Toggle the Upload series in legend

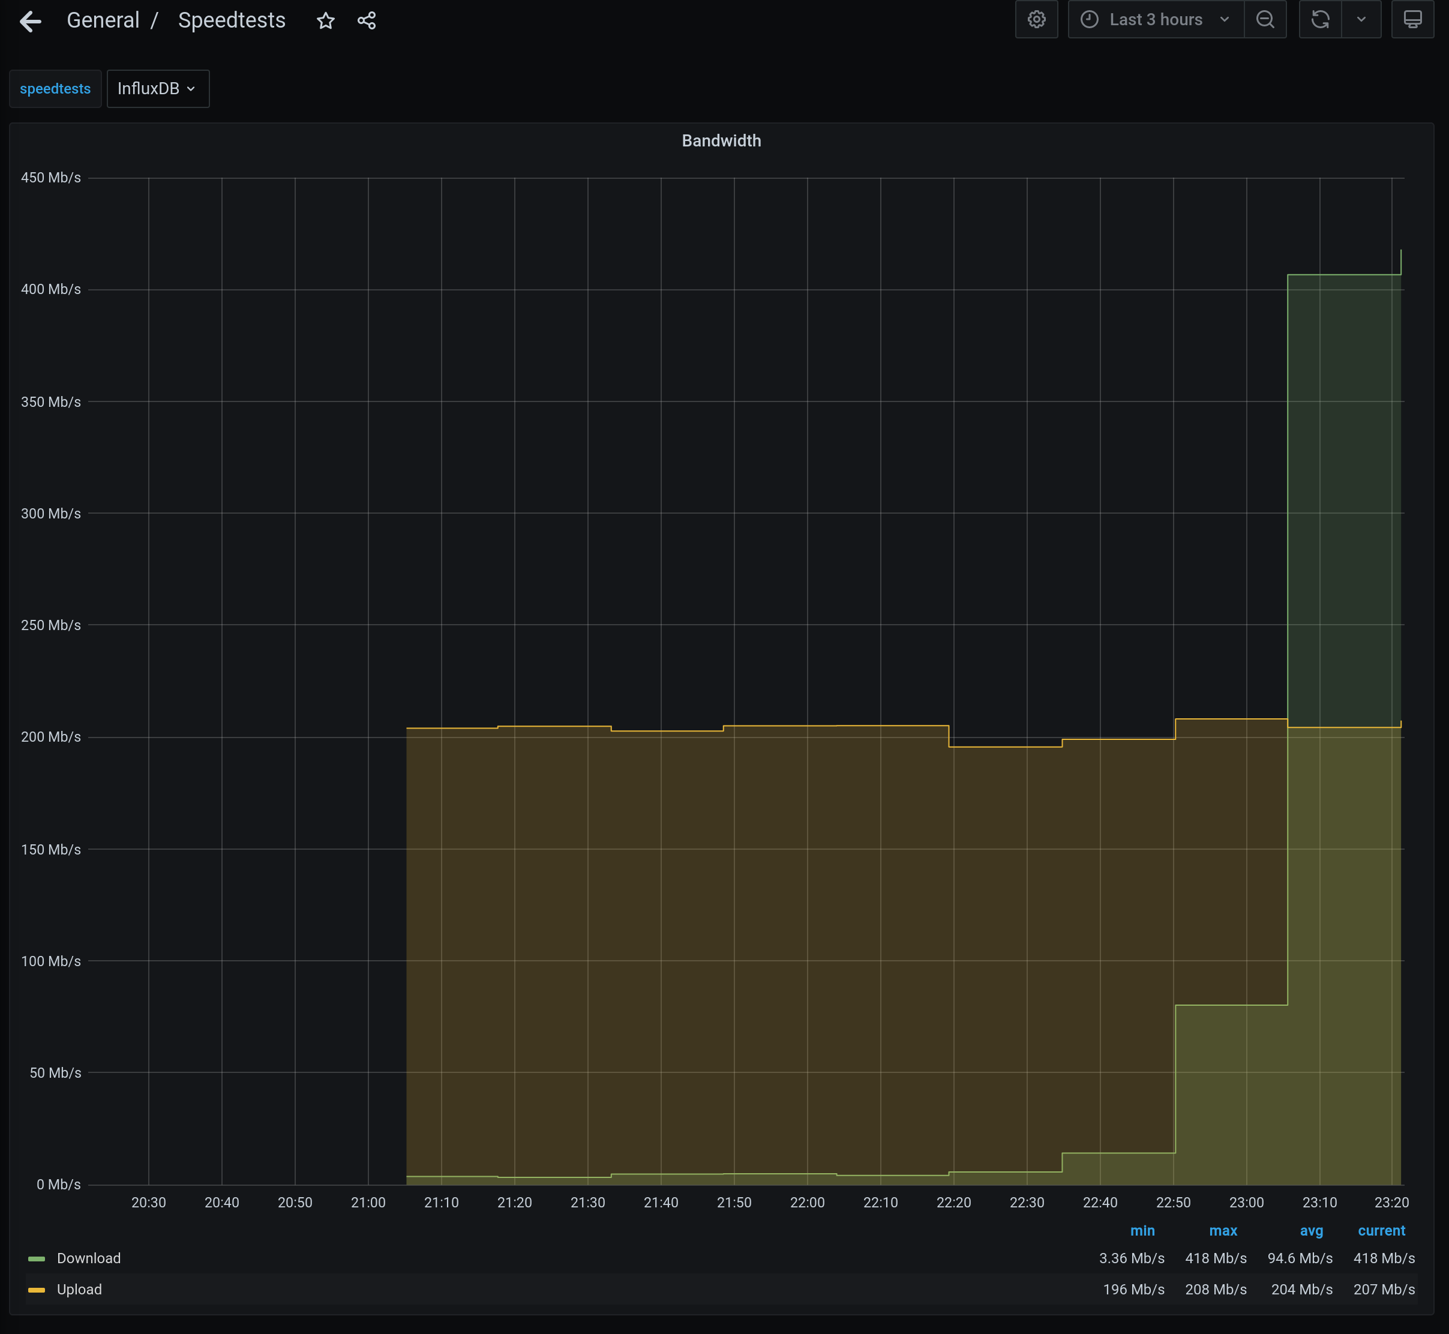point(79,1289)
